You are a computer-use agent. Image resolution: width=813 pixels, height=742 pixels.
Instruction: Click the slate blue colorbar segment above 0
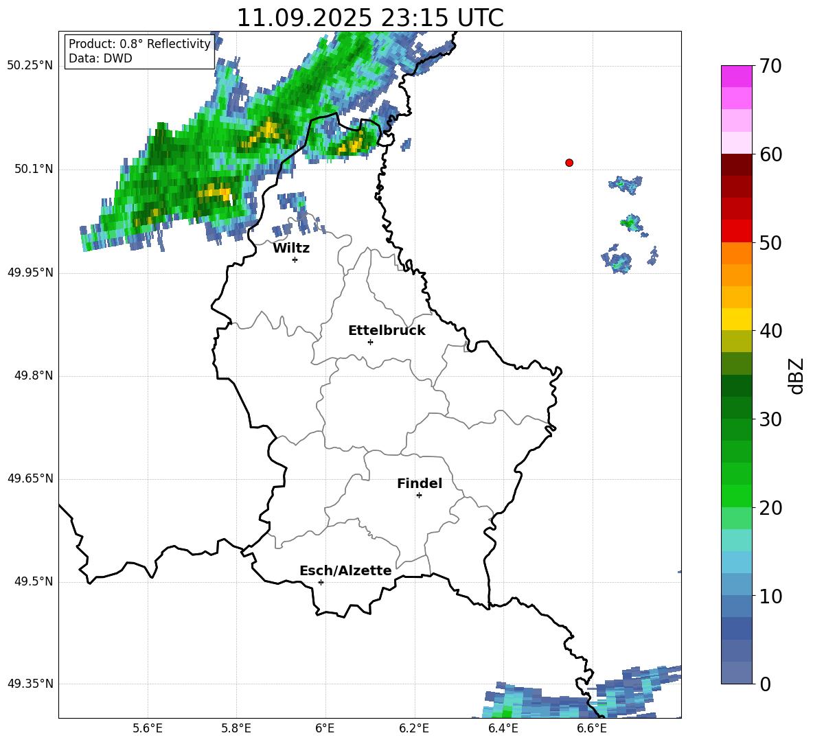click(736, 673)
